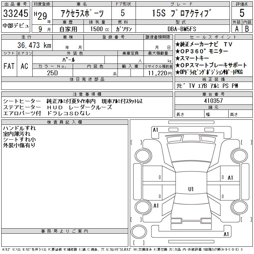Click the 検査員記入欄 header
Image resolution: width=254 pixels, height=254 pixels.
(65, 122)
